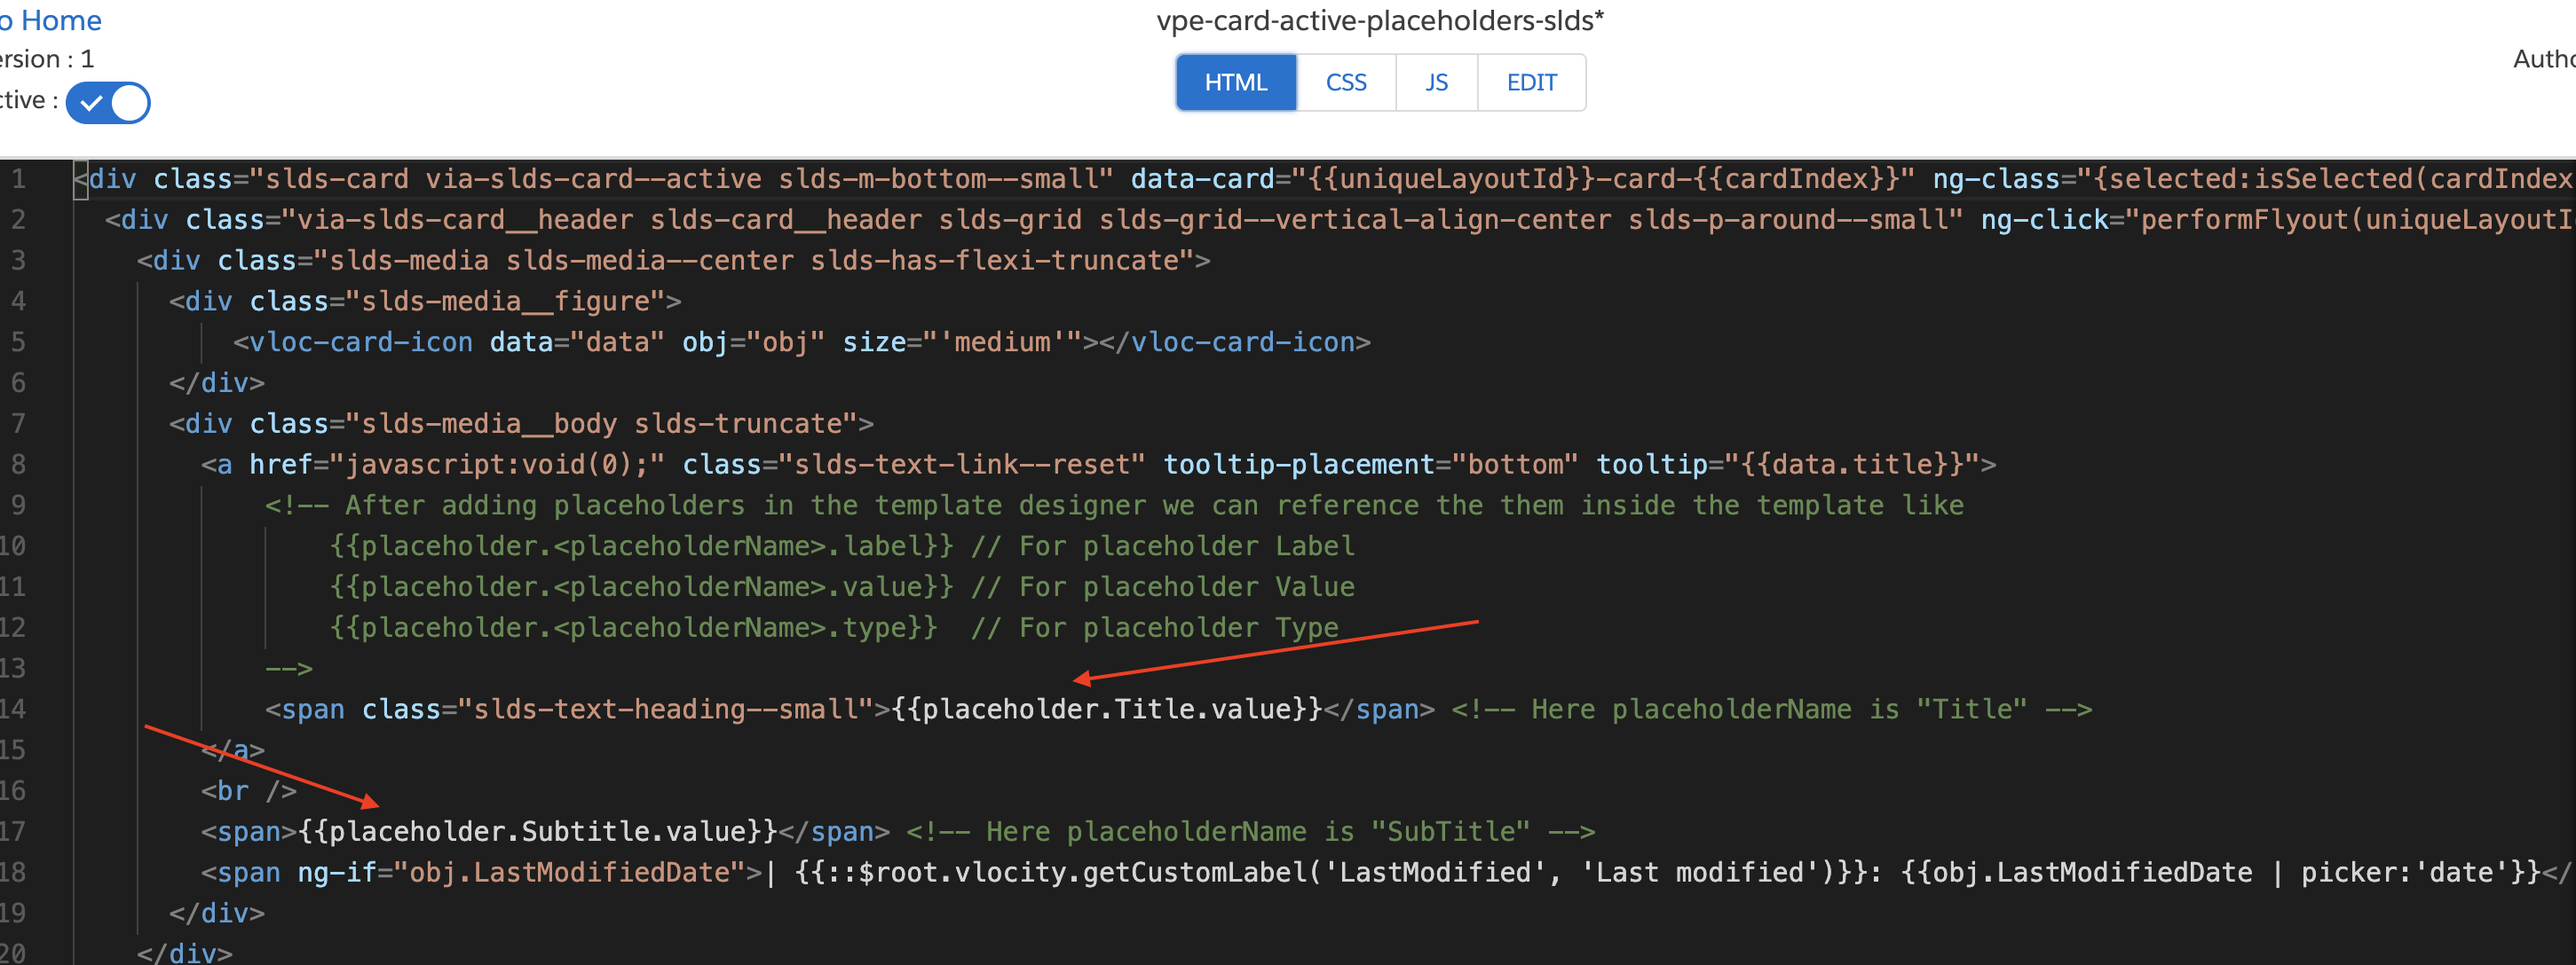Open the CSS tab
Image resolution: width=2576 pixels, height=965 pixels.
pos(1346,82)
